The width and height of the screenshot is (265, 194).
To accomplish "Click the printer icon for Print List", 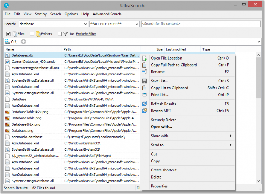I will (x=144, y=95).
